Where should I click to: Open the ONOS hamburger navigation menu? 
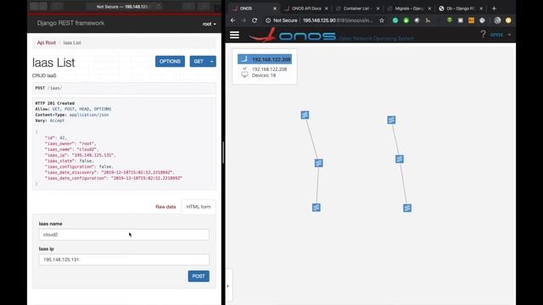tap(234, 35)
